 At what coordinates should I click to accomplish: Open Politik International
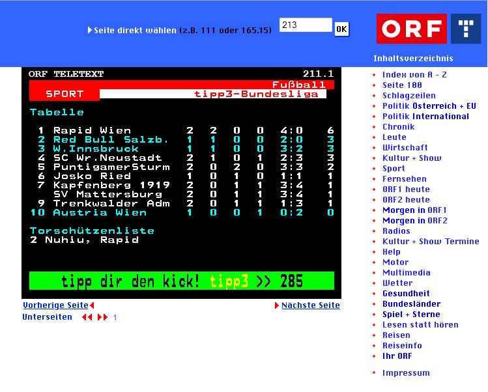425,117
